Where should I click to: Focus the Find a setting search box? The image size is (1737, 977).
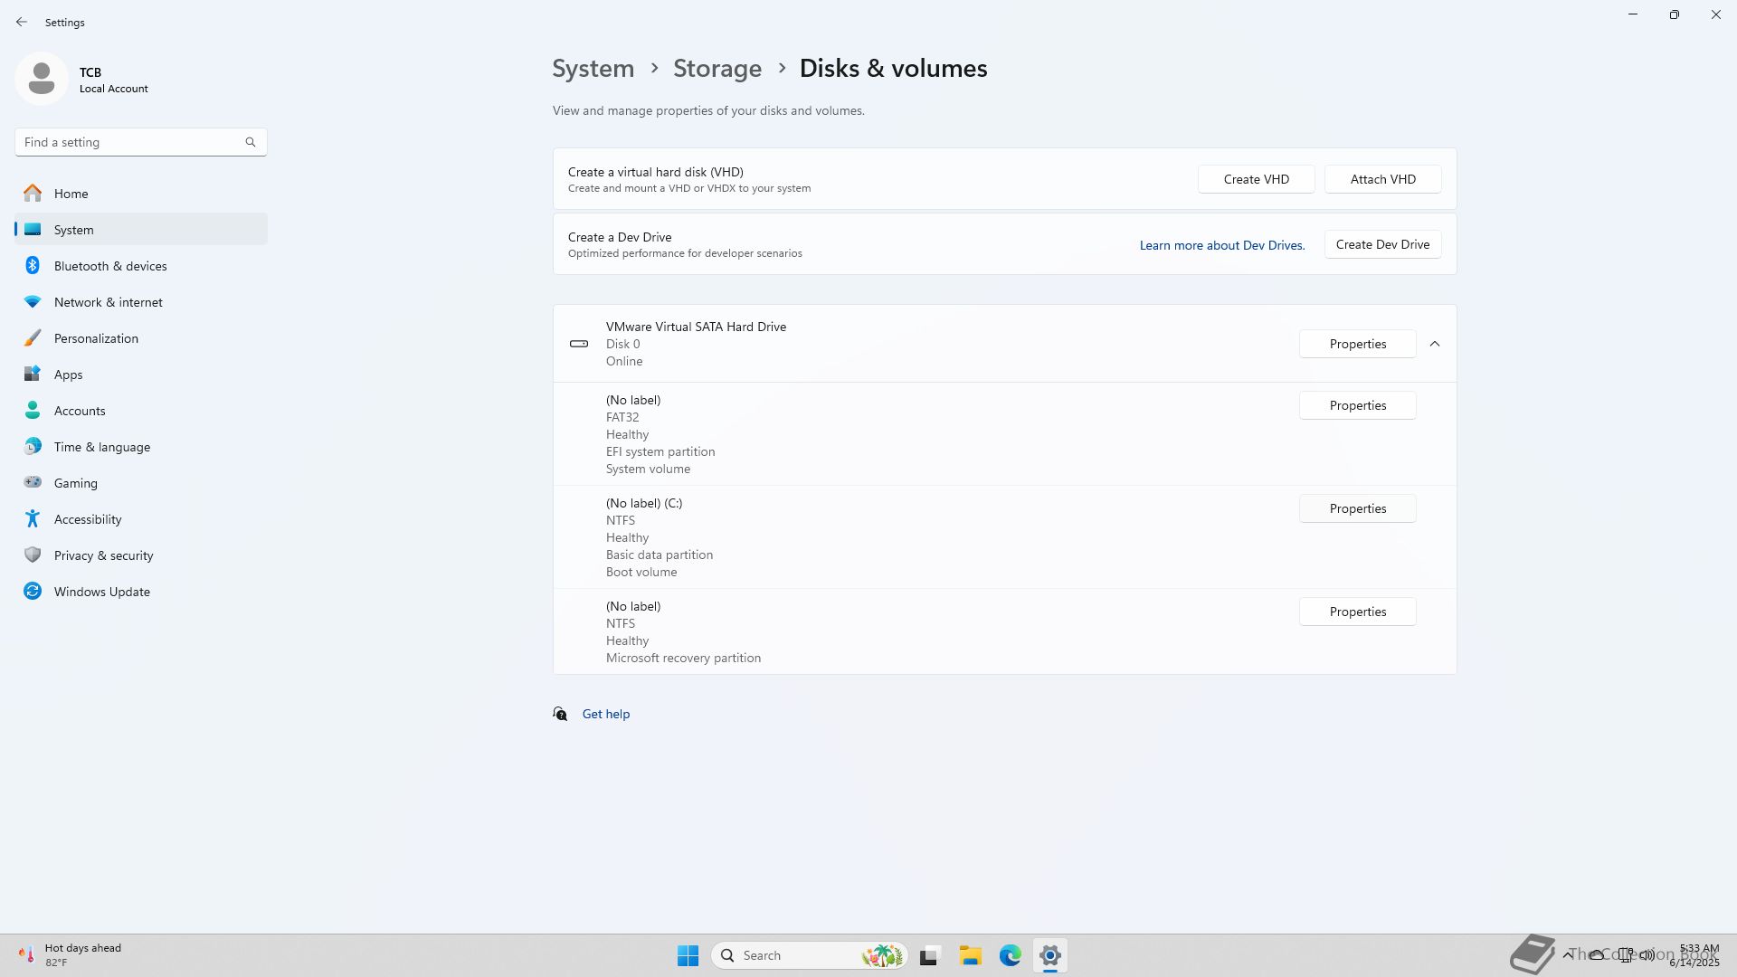click(131, 142)
